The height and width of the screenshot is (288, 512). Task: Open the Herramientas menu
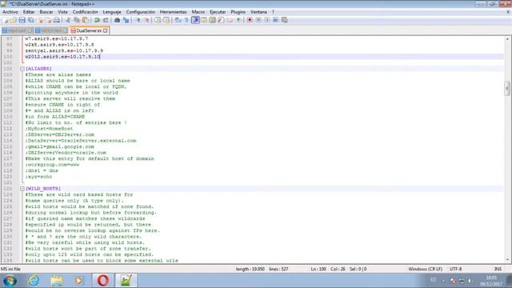click(x=174, y=12)
